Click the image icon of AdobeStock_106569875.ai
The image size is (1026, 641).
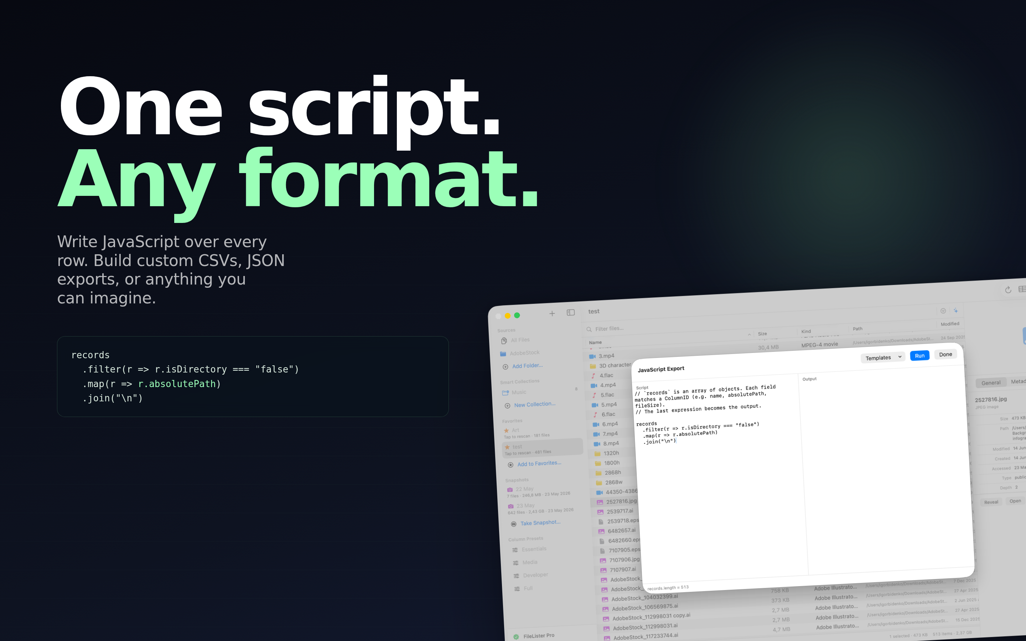(605, 609)
